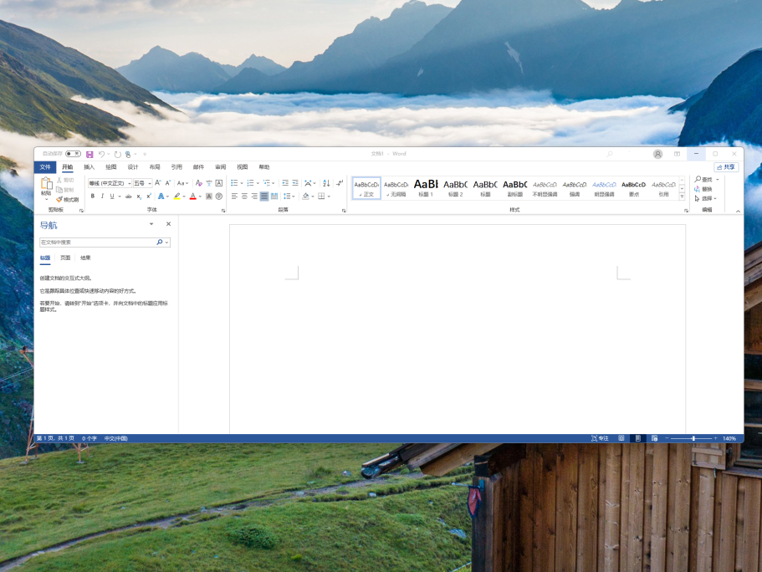Click the Share button
This screenshot has height=572, width=762.
point(726,167)
